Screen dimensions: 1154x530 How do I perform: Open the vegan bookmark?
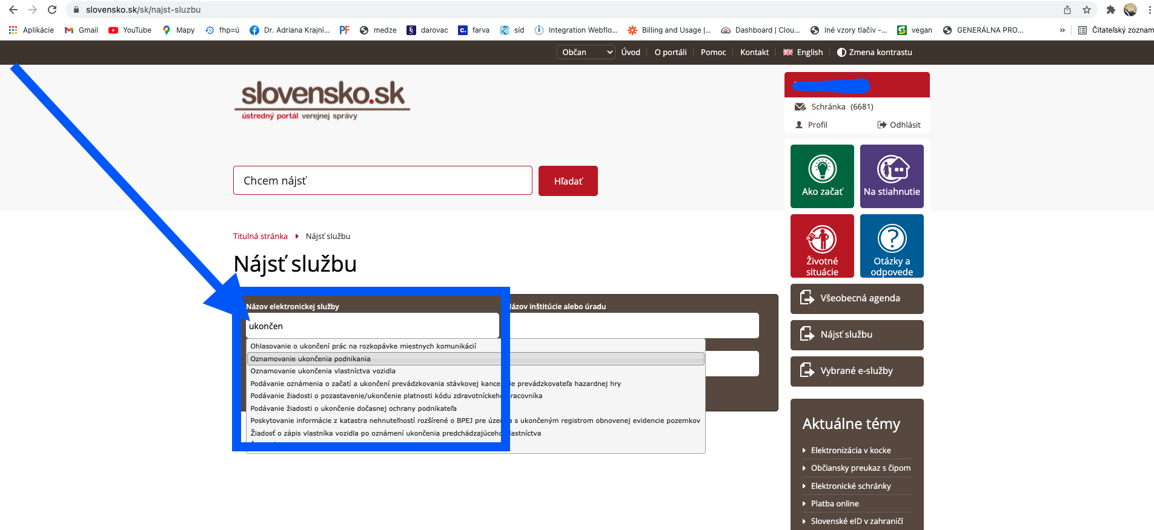pyautogui.click(x=915, y=30)
